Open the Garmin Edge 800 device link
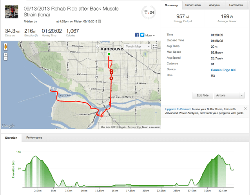250x195 pixels. pyautogui.click(x=223, y=70)
